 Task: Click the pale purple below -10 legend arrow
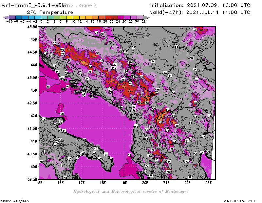[x=6, y=17]
